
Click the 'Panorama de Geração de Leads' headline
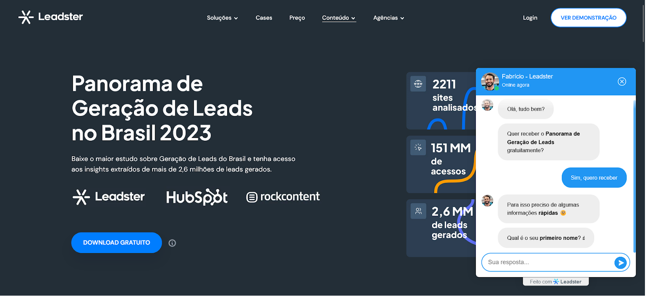pos(162,108)
